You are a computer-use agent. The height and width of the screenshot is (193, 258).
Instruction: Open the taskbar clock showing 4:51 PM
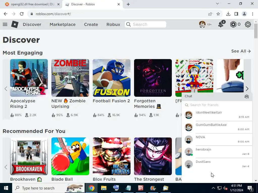pyautogui.click(x=237, y=188)
